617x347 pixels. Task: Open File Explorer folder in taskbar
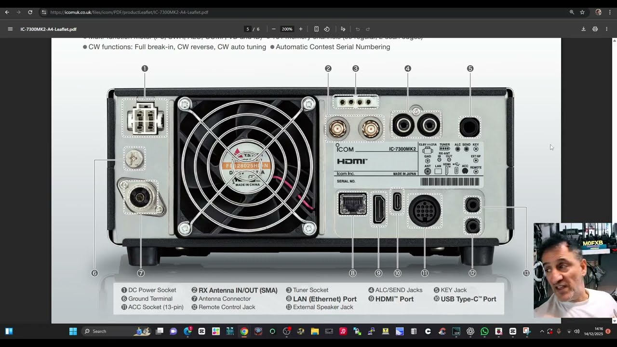(315, 331)
